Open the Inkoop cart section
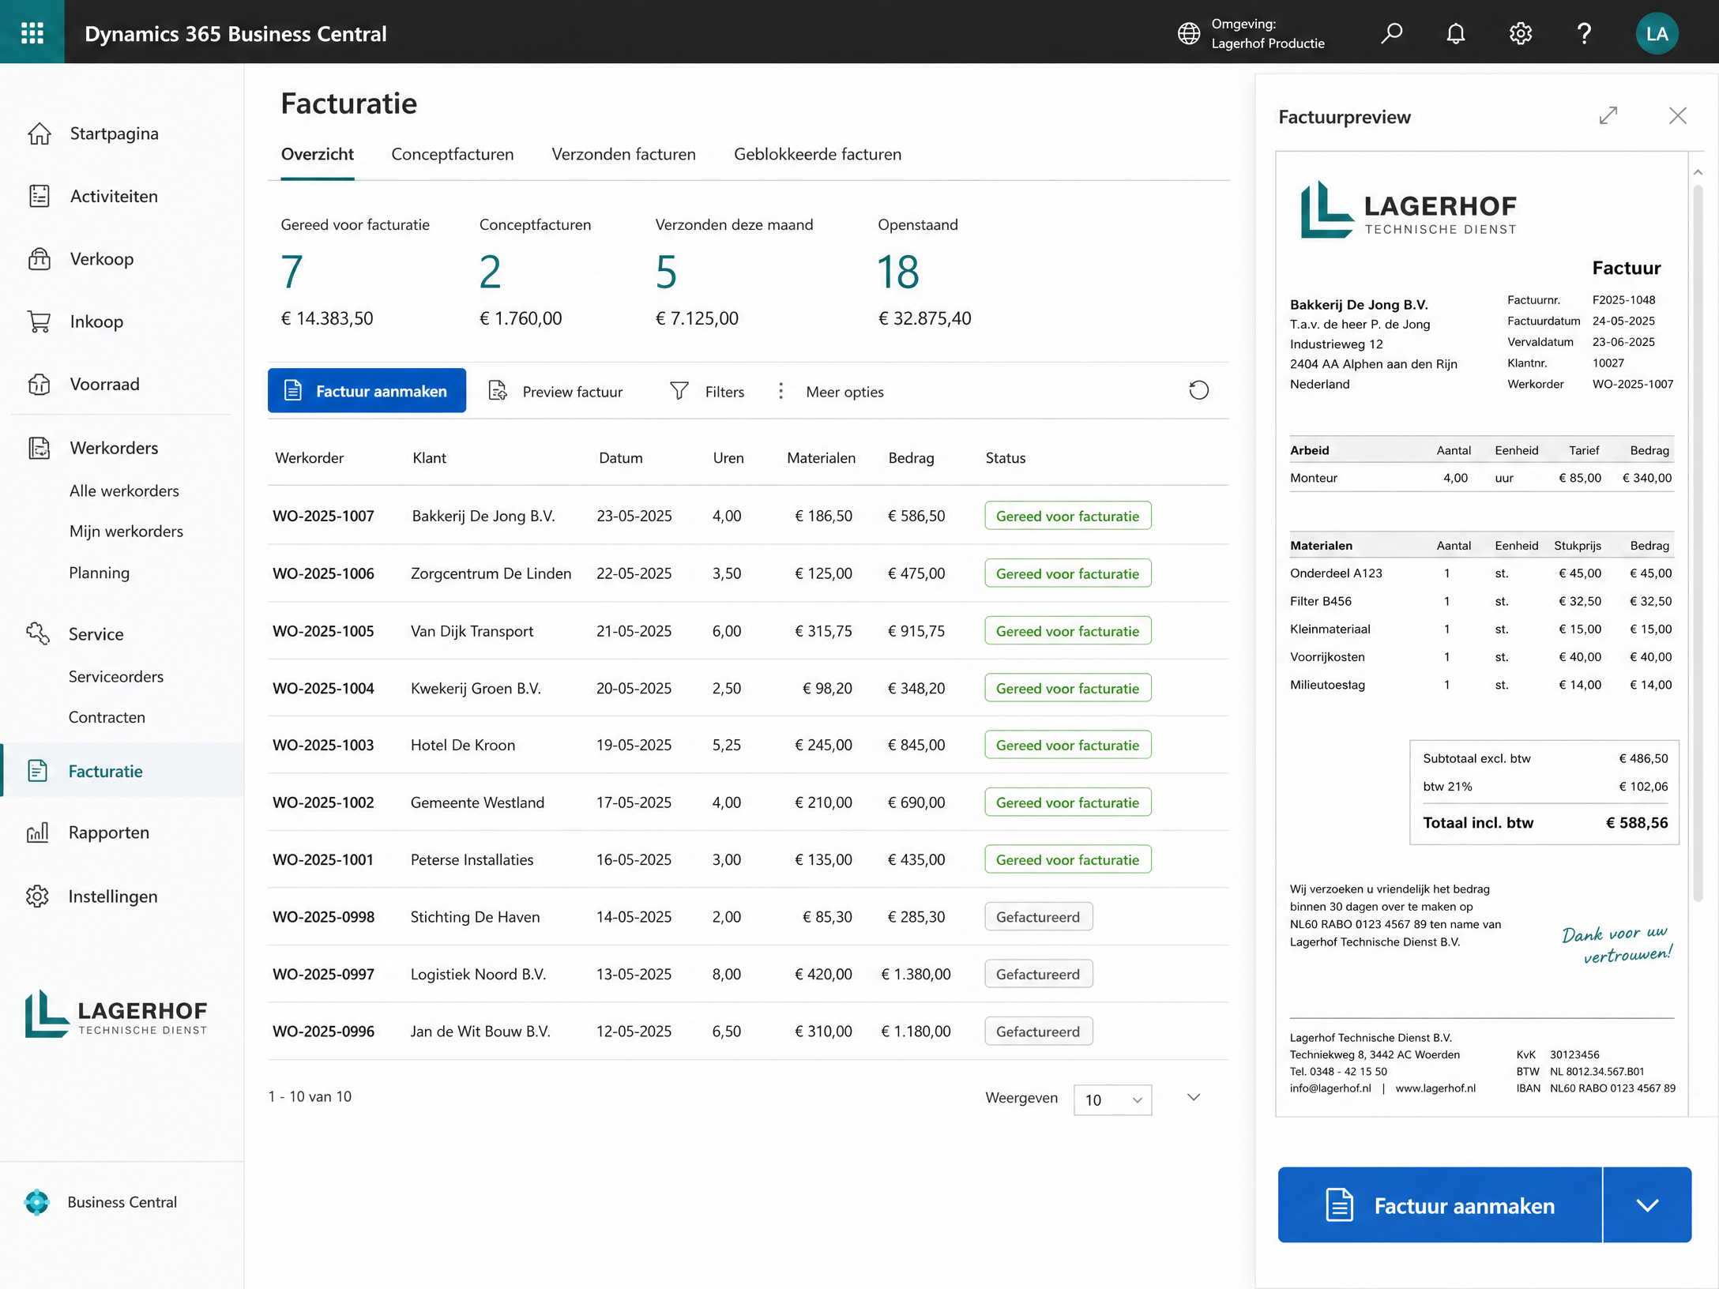 76,321
